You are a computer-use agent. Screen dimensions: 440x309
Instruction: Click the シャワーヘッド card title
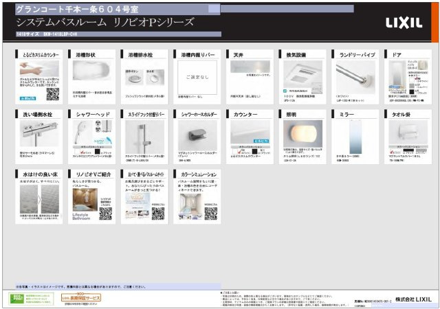(93, 115)
